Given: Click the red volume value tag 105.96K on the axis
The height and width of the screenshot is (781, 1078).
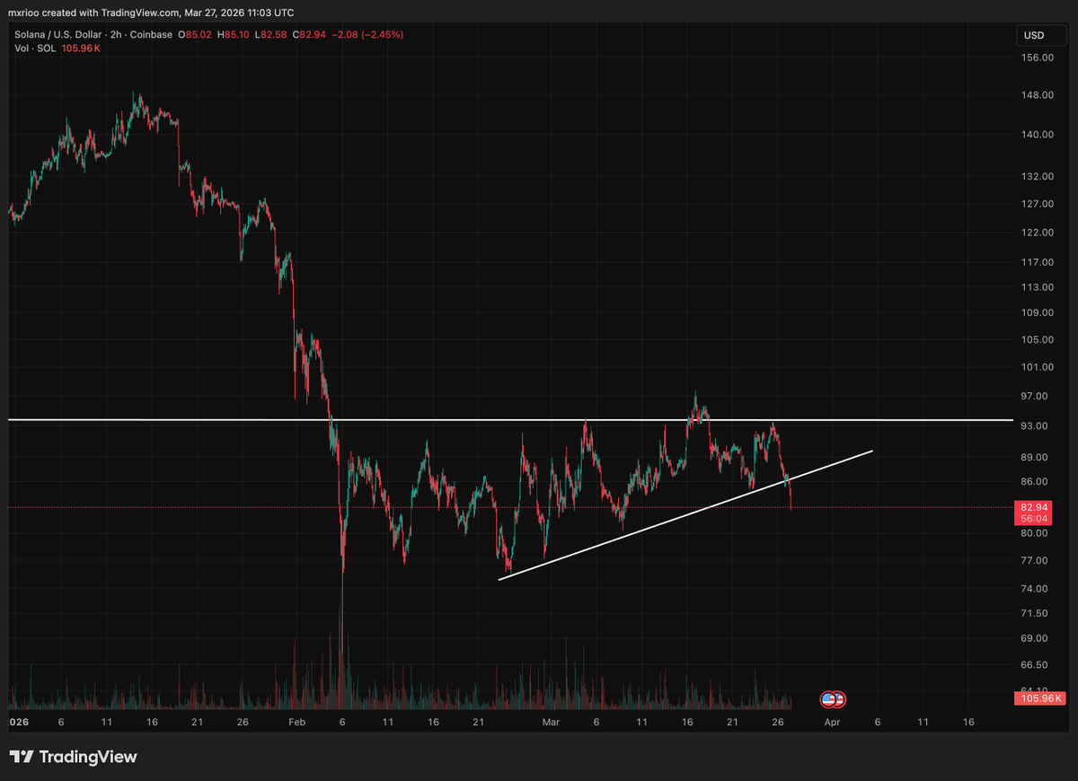Looking at the screenshot, I should (x=1038, y=698).
